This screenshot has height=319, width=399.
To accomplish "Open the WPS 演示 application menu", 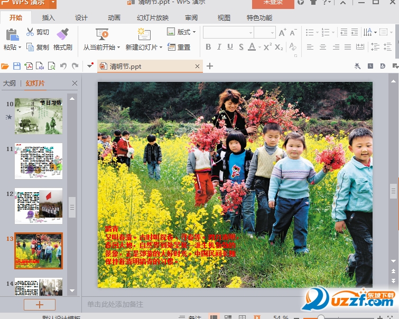I will (28, 4).
